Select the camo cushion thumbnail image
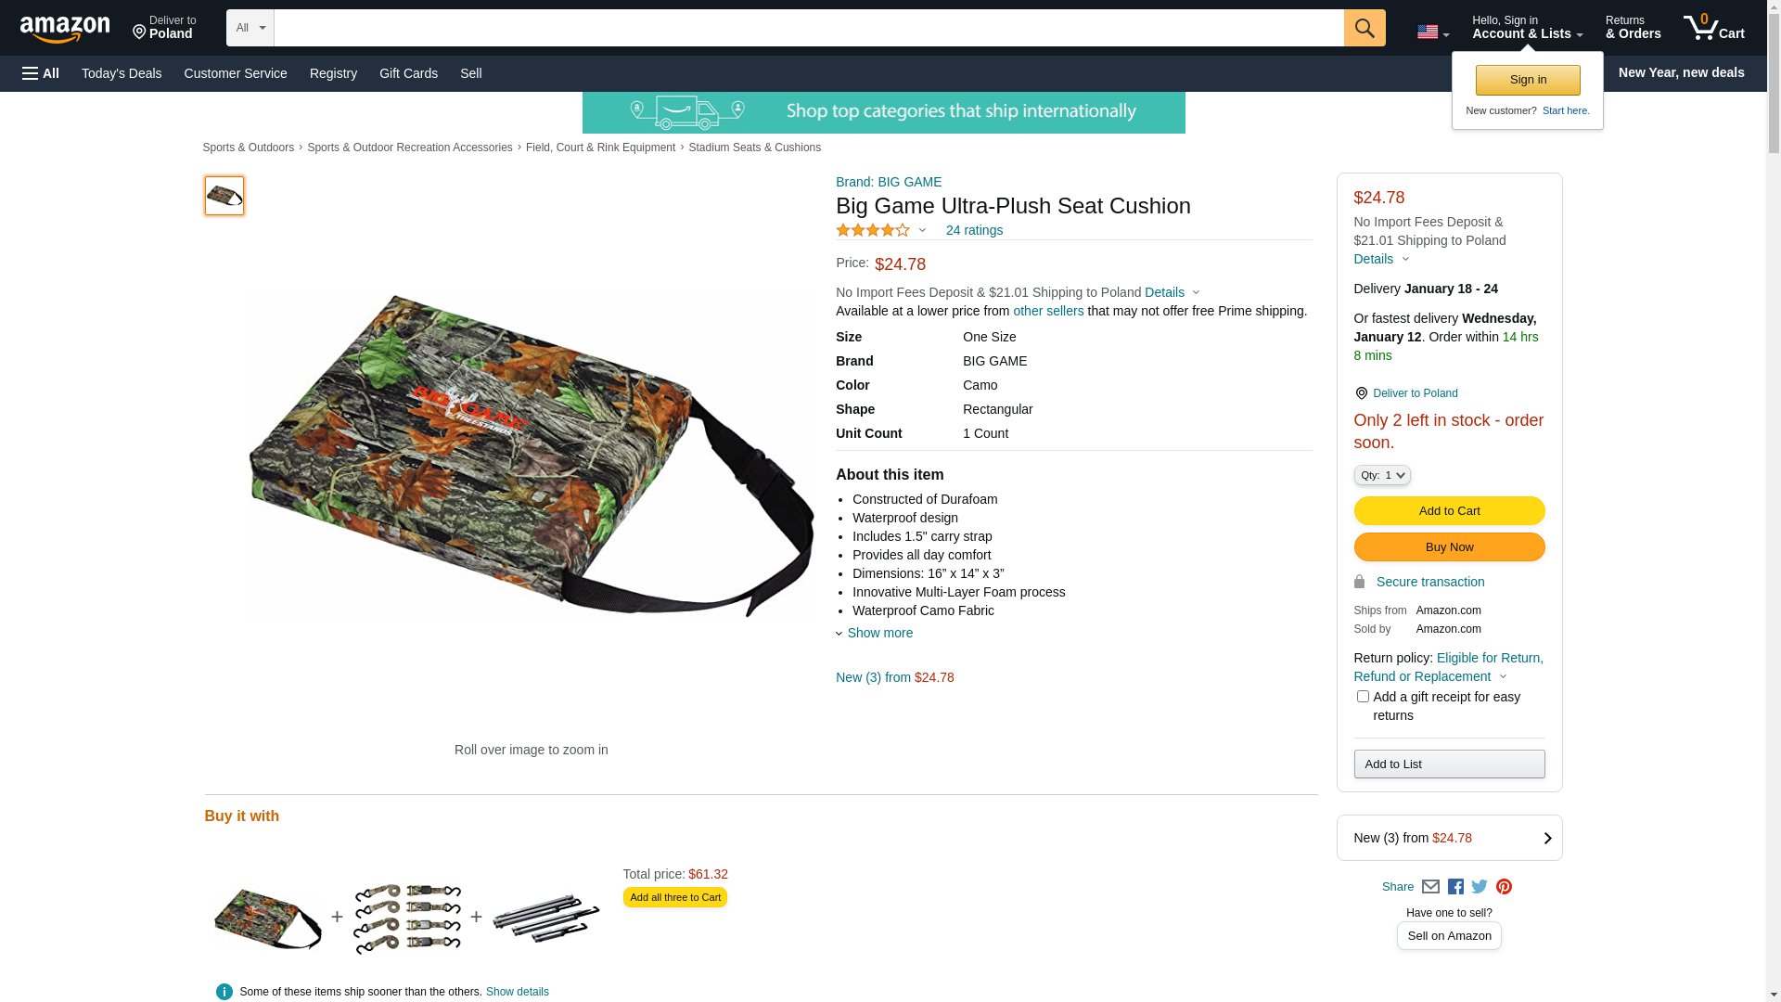Screen dimensions: 1781x1002 (224, 196)
